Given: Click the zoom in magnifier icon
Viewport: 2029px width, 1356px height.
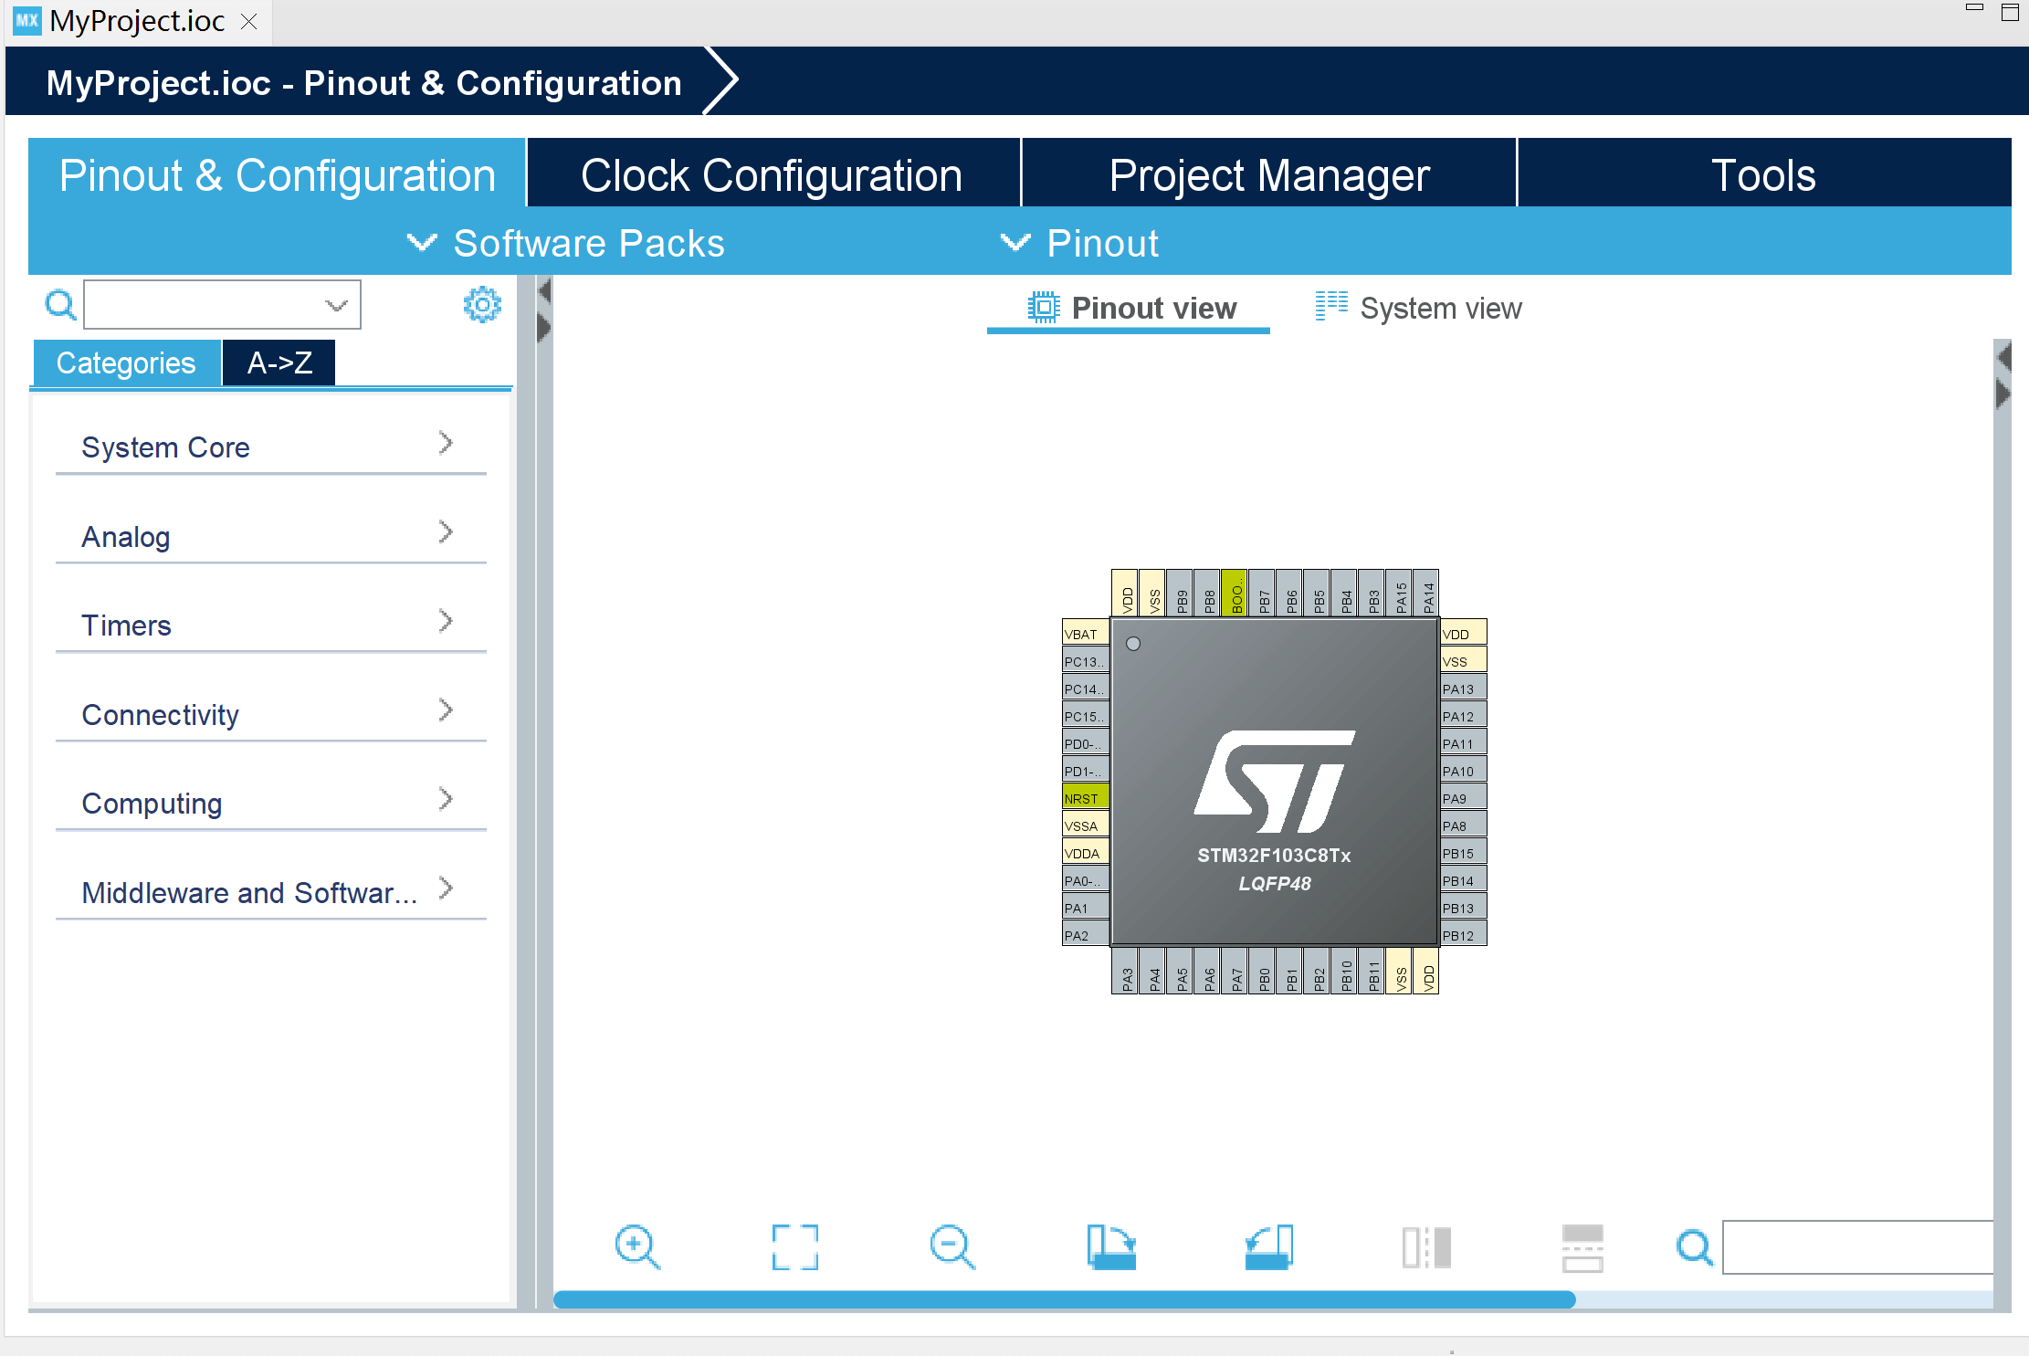Looking at the screenshot, I should click(x=637, y=1246).
